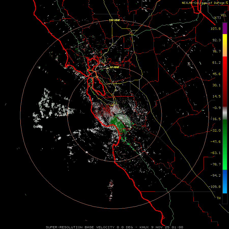This screenshot has height=229, width=229.
Task: Pick the blue segment of velocity color bar
Action: (225, 181)
